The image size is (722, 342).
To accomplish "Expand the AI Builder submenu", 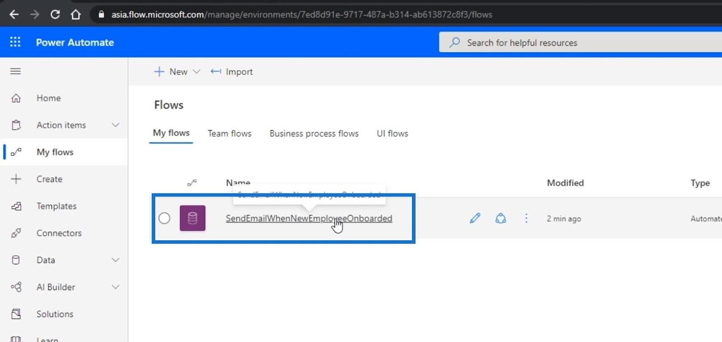I will point(116,287).
